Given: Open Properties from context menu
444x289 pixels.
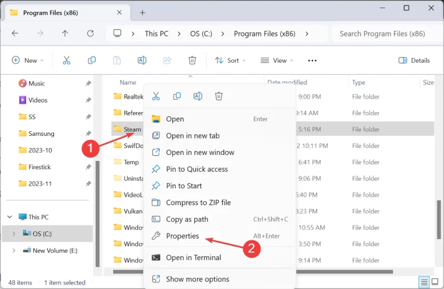Looking at the screenshot, I should coord(219,236).
